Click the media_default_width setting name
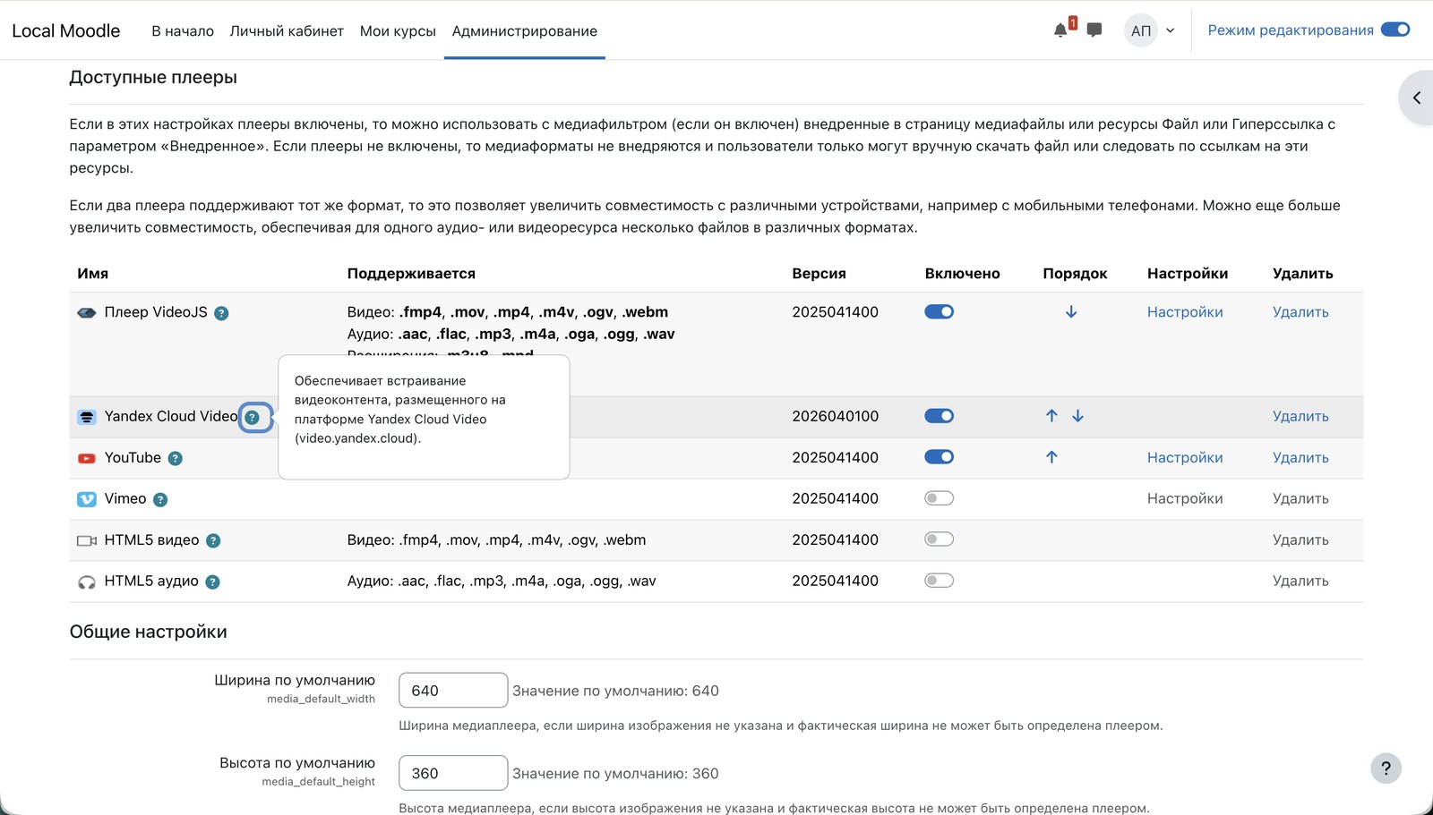This screenshot has height=815, width=1433. (x=321, y=699)
